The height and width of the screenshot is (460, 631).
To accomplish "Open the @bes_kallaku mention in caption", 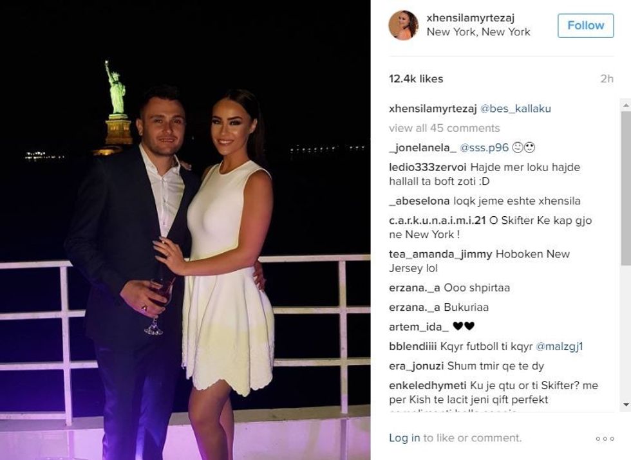I will (515, 109).
